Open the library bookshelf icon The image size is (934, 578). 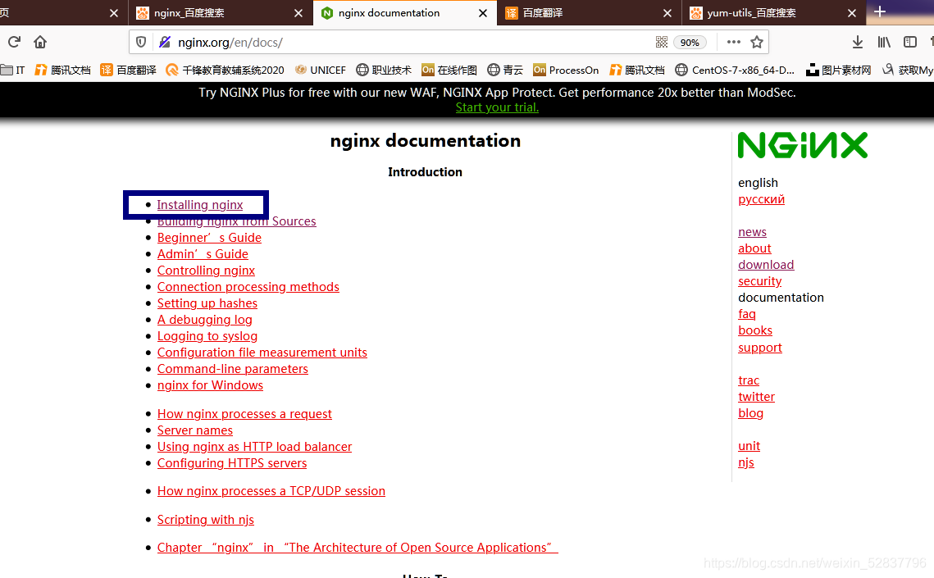pyautogui.click(x=884, y=42)
